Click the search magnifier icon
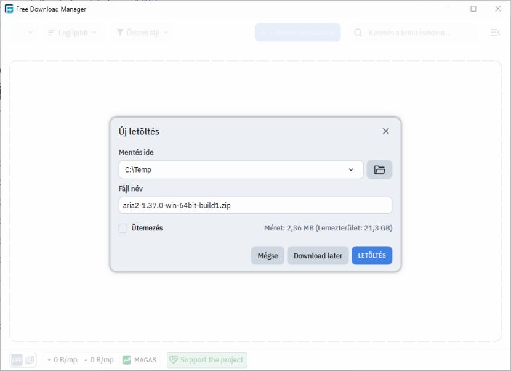This screenshot has width=511, height=371. 358,33
